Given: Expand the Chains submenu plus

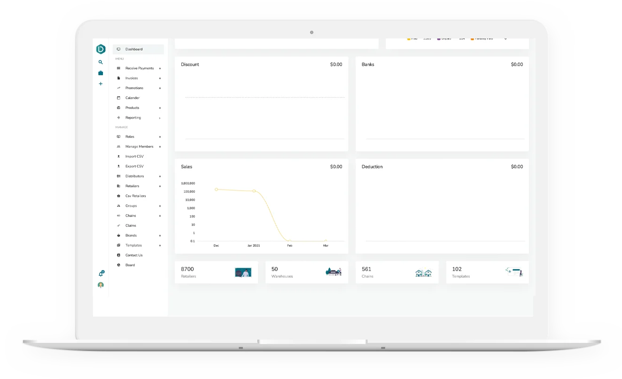Looking at the screenshot, I should click(160, 216).
